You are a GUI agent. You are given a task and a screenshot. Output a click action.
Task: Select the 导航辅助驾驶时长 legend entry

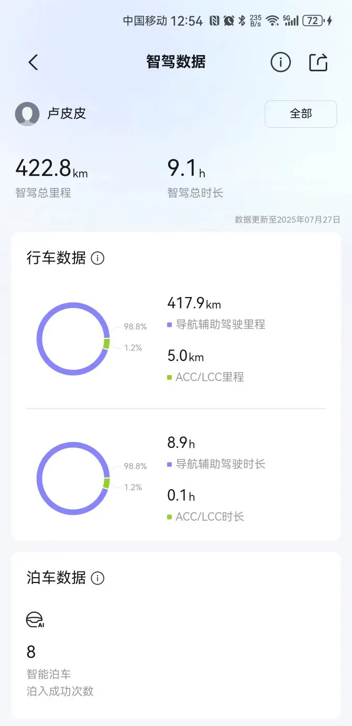(x=216, y=464)
